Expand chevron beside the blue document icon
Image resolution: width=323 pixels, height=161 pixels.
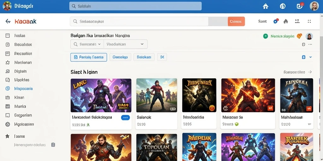311,57
